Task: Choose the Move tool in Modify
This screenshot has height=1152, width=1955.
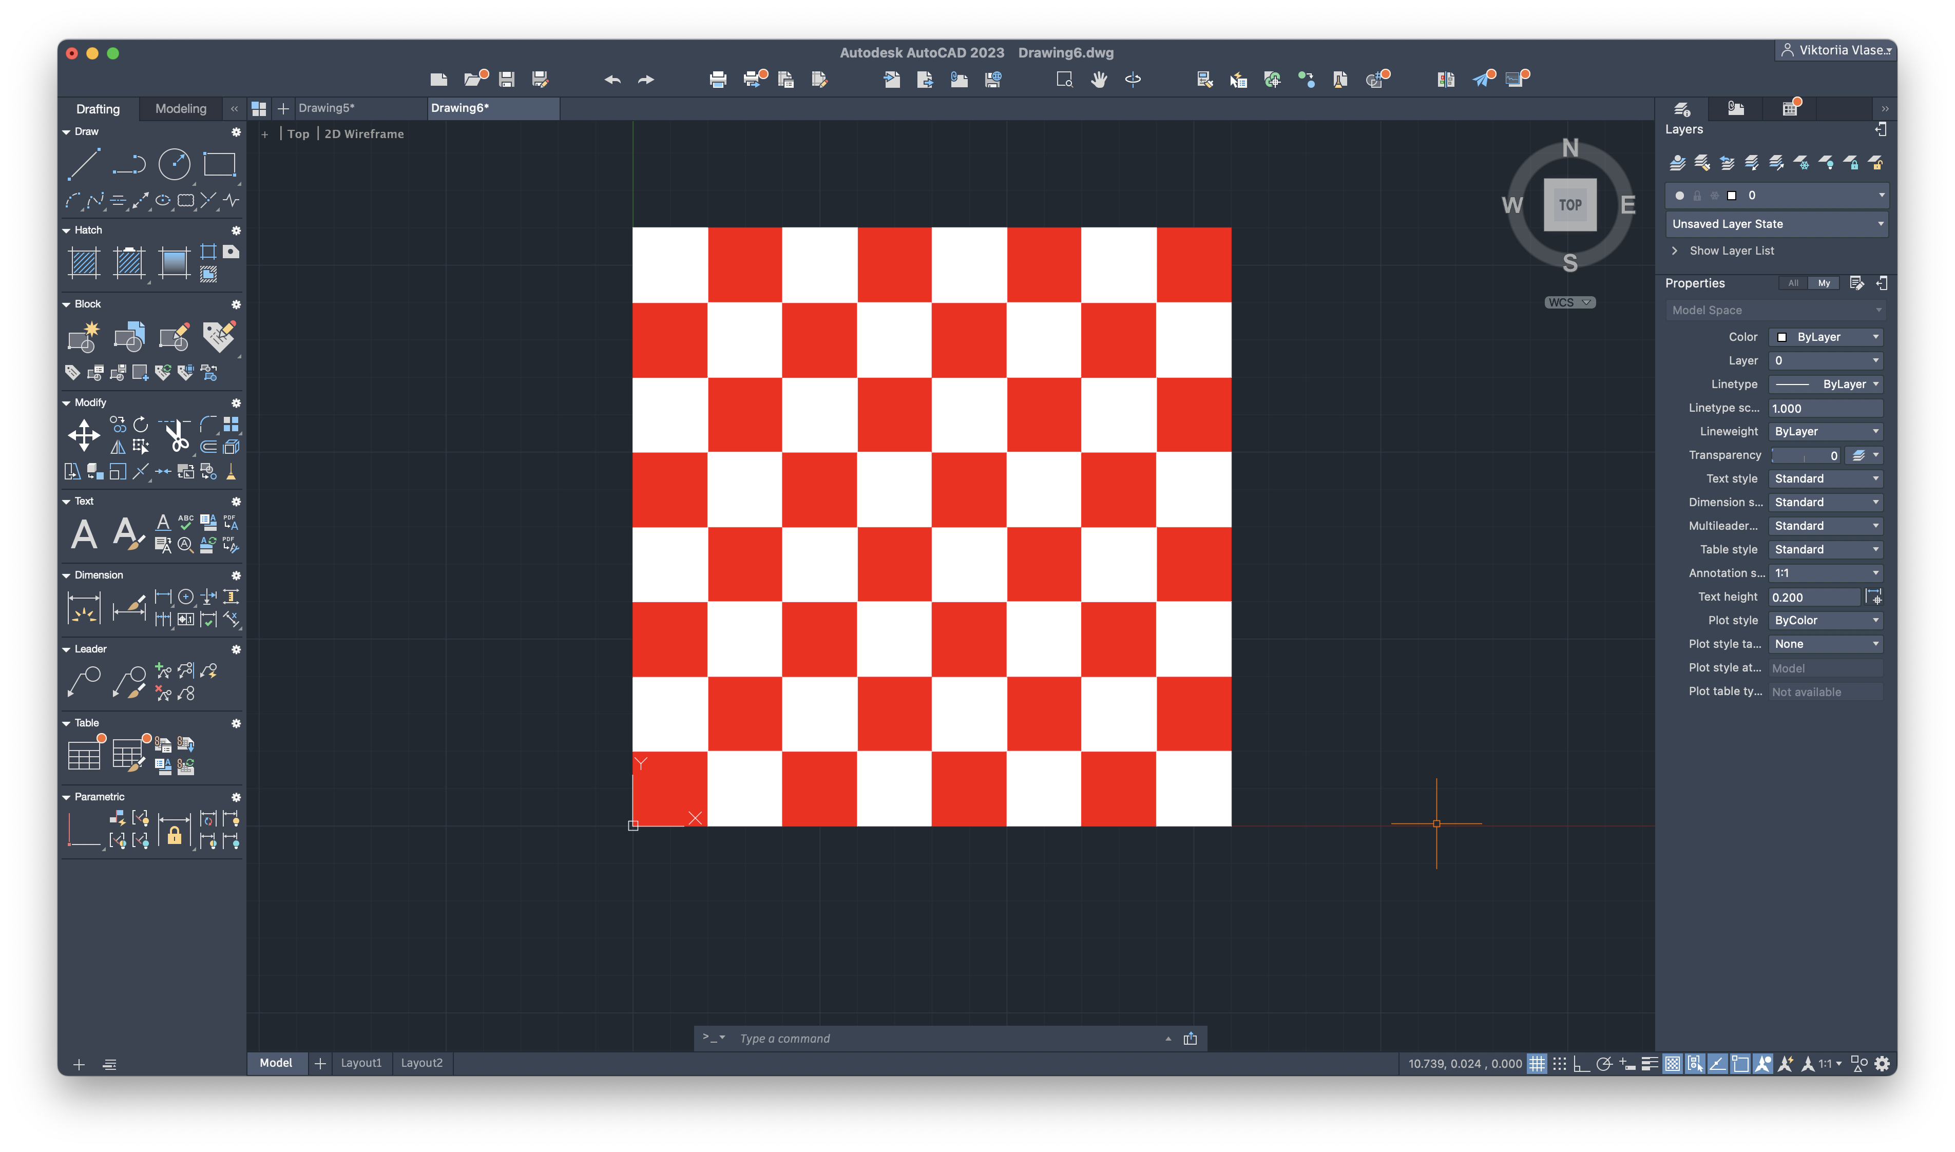Action: pos(84,435)
